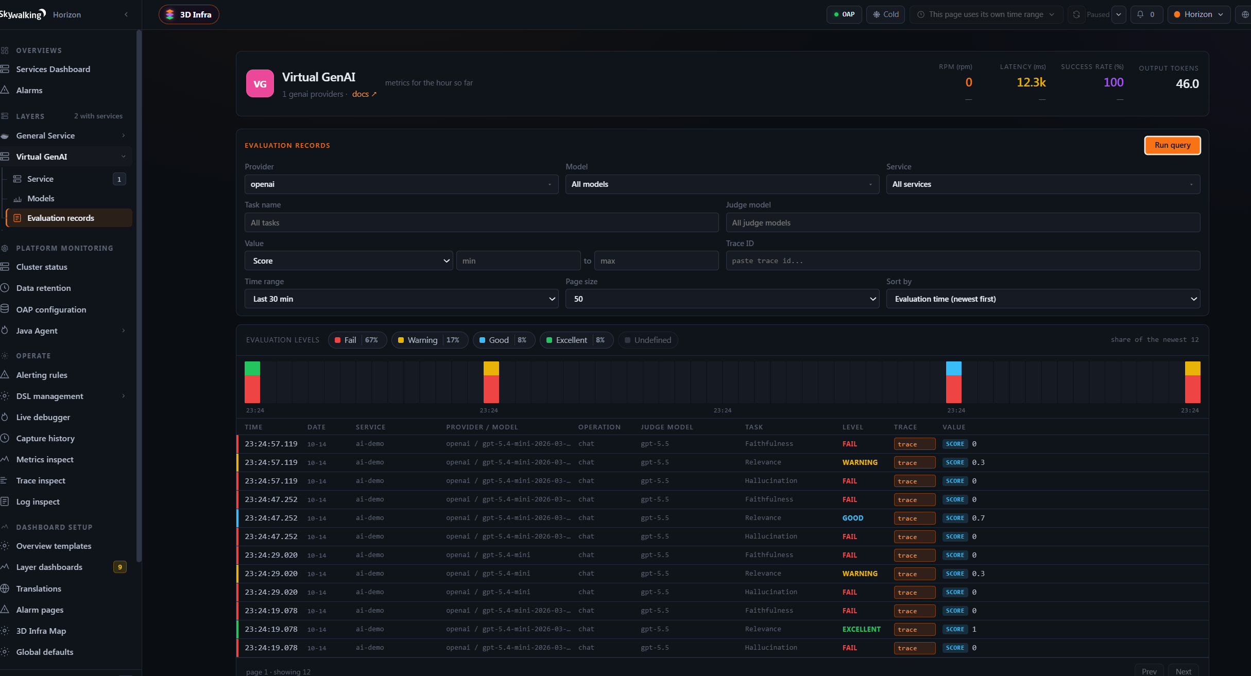Screen dimensions: 1251x676
Task: Toggle the Fail level filter chip
Action: 357,340
